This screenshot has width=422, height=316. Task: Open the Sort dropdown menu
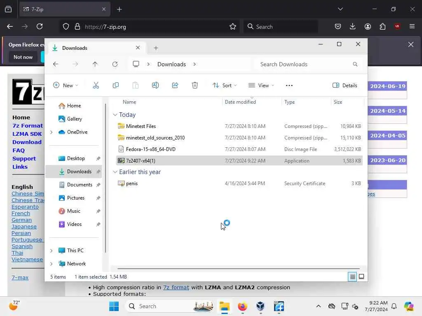(x=225, y=86)
